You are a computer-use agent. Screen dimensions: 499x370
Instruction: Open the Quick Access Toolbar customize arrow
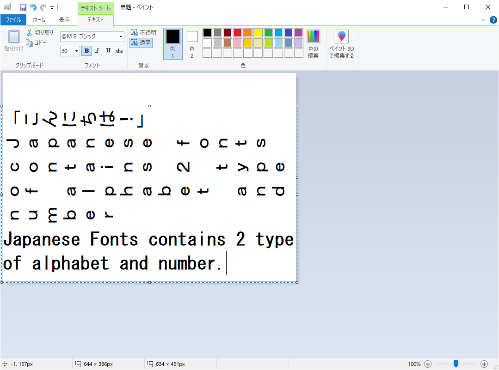coord(52,8)
